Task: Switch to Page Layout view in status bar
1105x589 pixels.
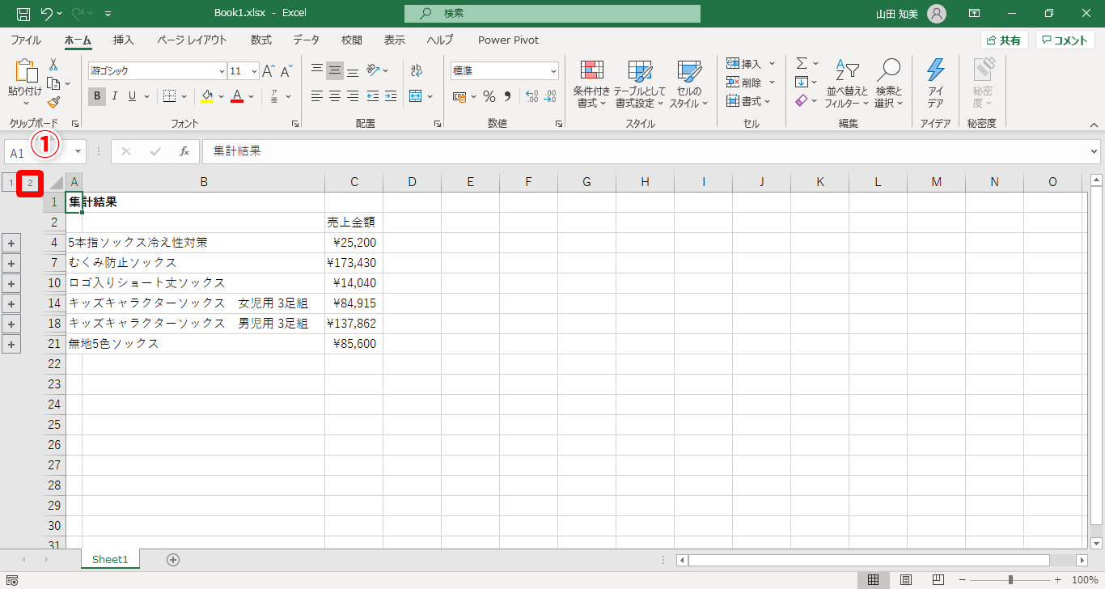Action: [906, 580]
